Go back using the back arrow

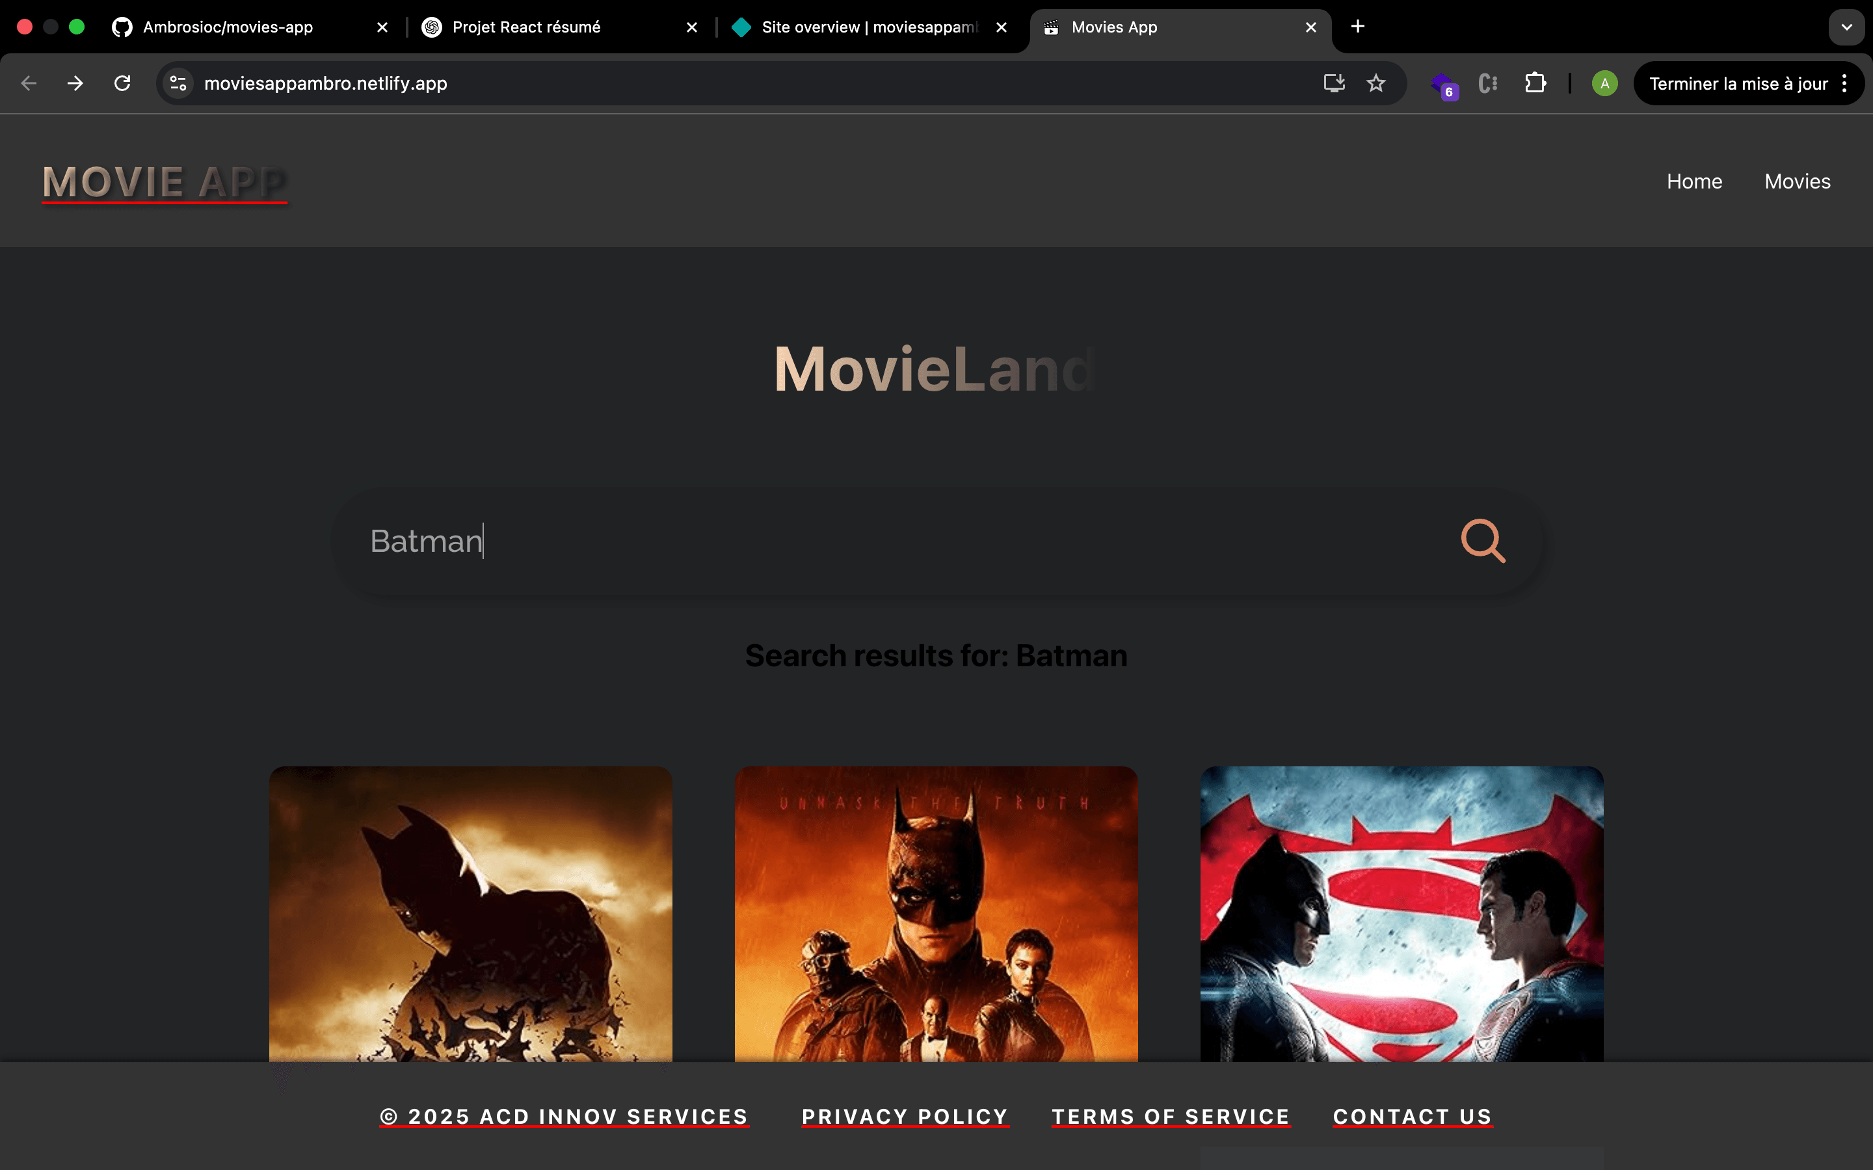coord(29,84)
